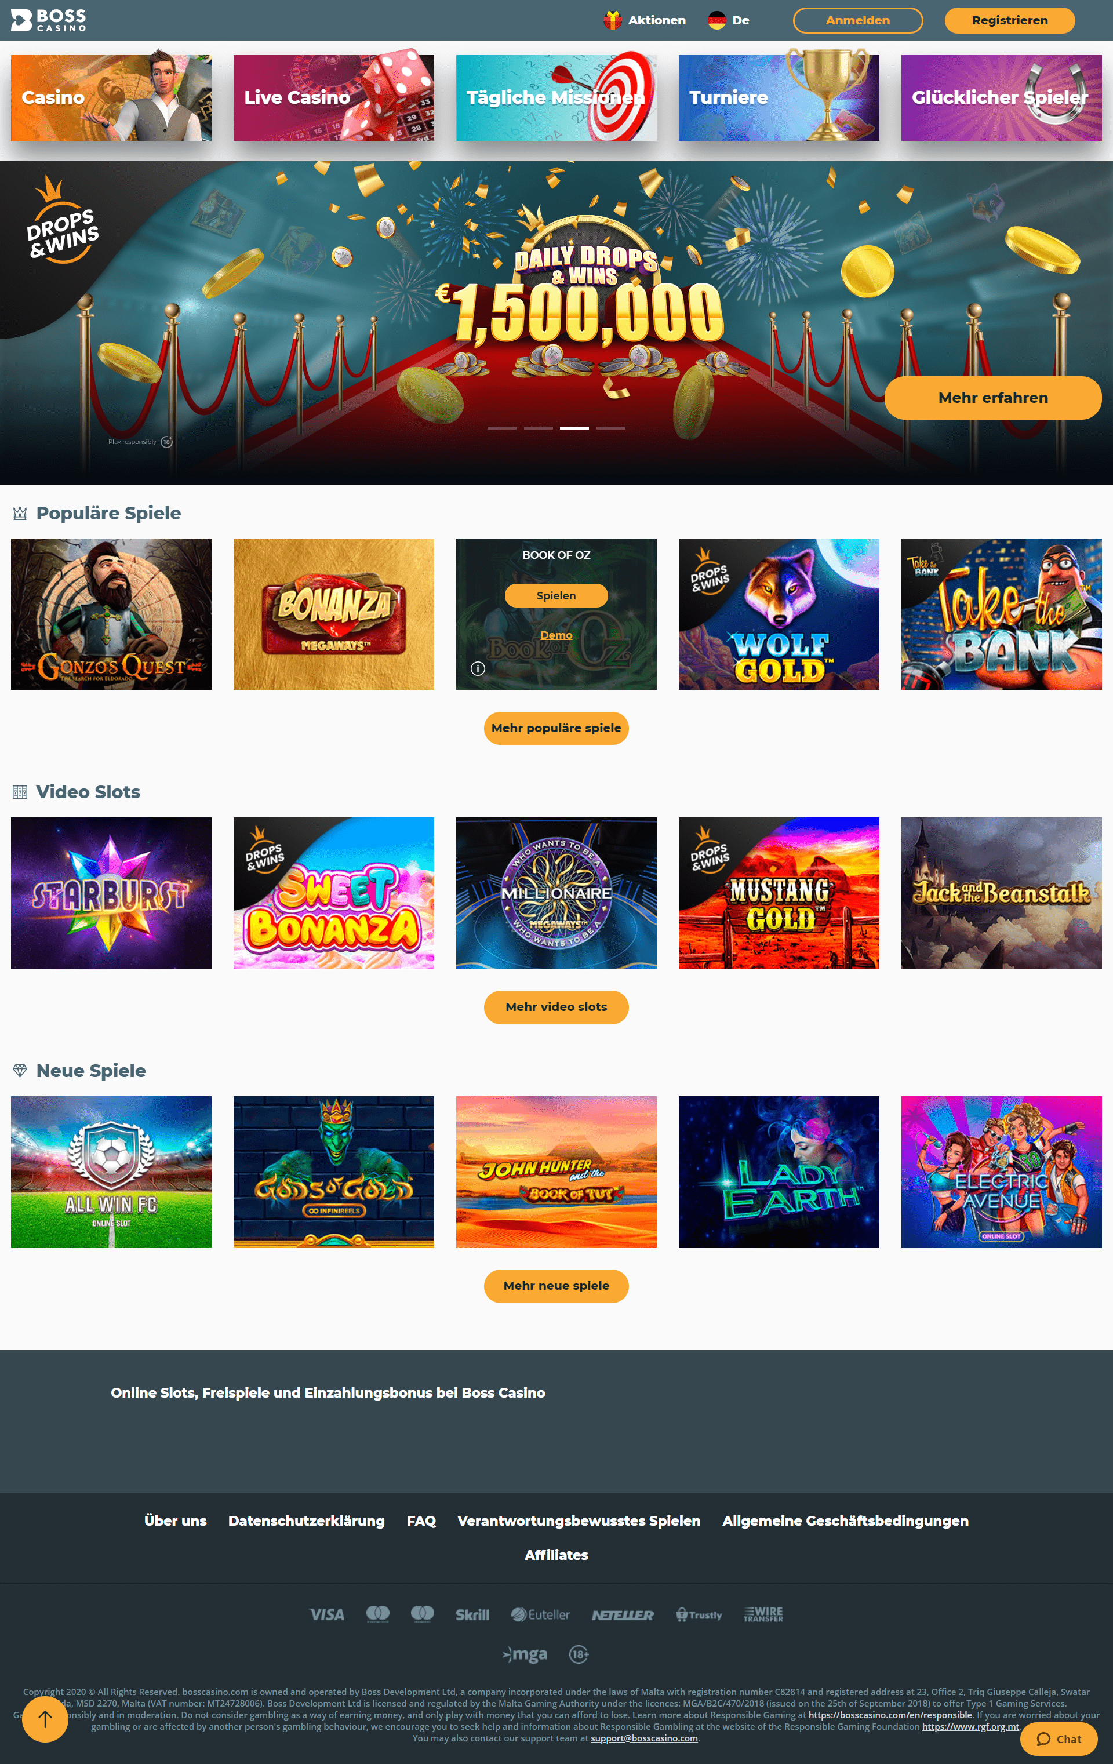Click the Demo link for Book of Oz

pos(556,635)
